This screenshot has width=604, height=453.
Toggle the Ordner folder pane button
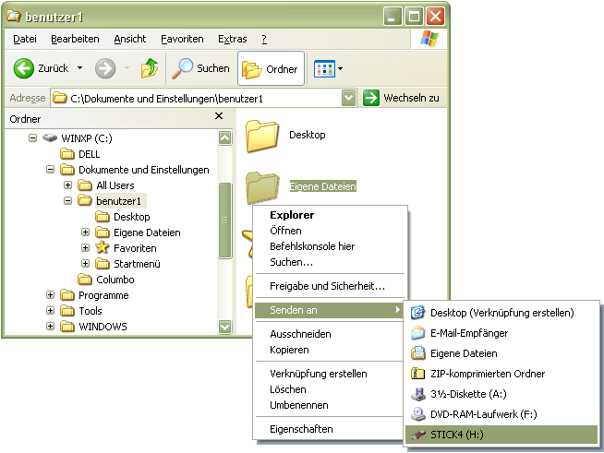pos(271,68)
